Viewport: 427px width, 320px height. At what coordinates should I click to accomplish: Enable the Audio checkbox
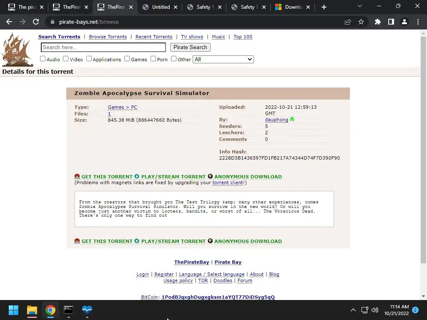pyautogui.click(x=43, y=59)
